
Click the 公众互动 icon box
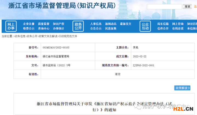point(145,26)
